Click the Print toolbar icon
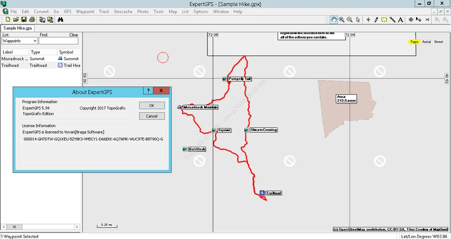 [x=31, y=20]
